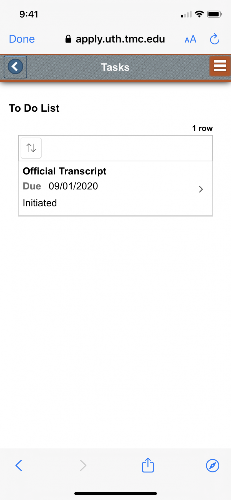The width and height of the screenshot is (231, 500).
Task: Expand the task using the right chevron
Action: (201, 189)
